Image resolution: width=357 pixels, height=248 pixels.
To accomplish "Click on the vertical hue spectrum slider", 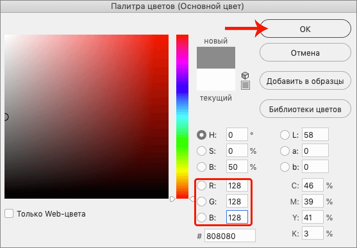I will coord(182,117).
